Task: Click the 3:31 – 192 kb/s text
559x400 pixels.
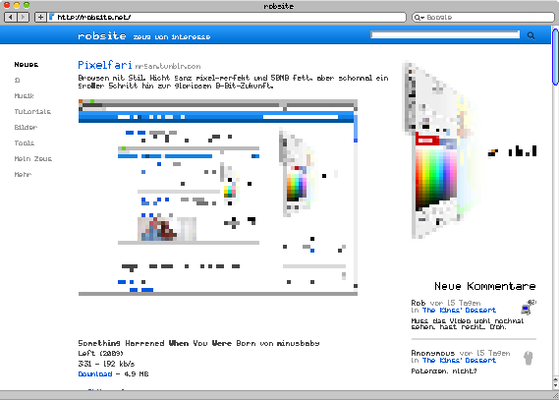Action: click(x=106, y=364)
